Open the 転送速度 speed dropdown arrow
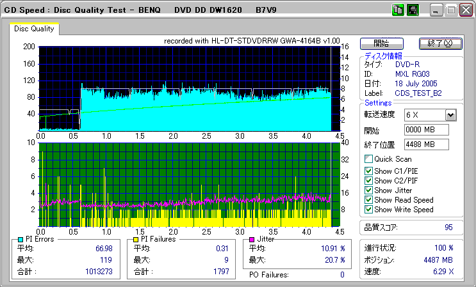Viewport: 476px width, 287px height. [450, 115]
